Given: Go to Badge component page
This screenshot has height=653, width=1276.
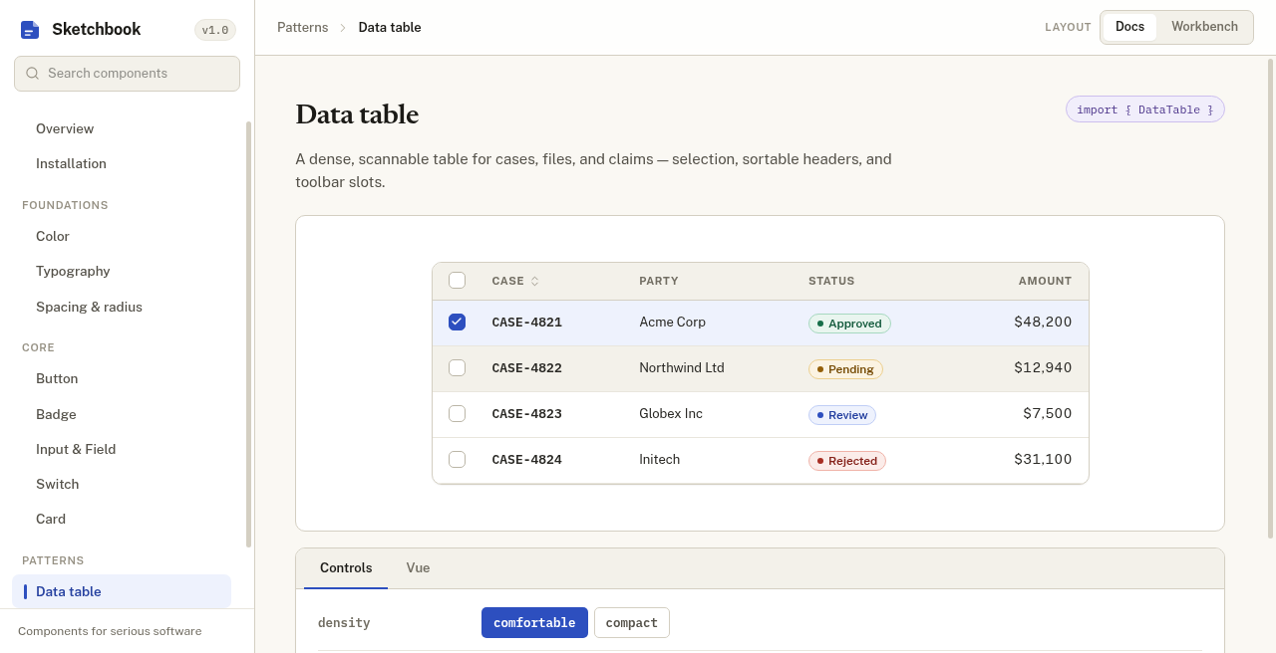Looking at the screenshot, I should (122, 415).
